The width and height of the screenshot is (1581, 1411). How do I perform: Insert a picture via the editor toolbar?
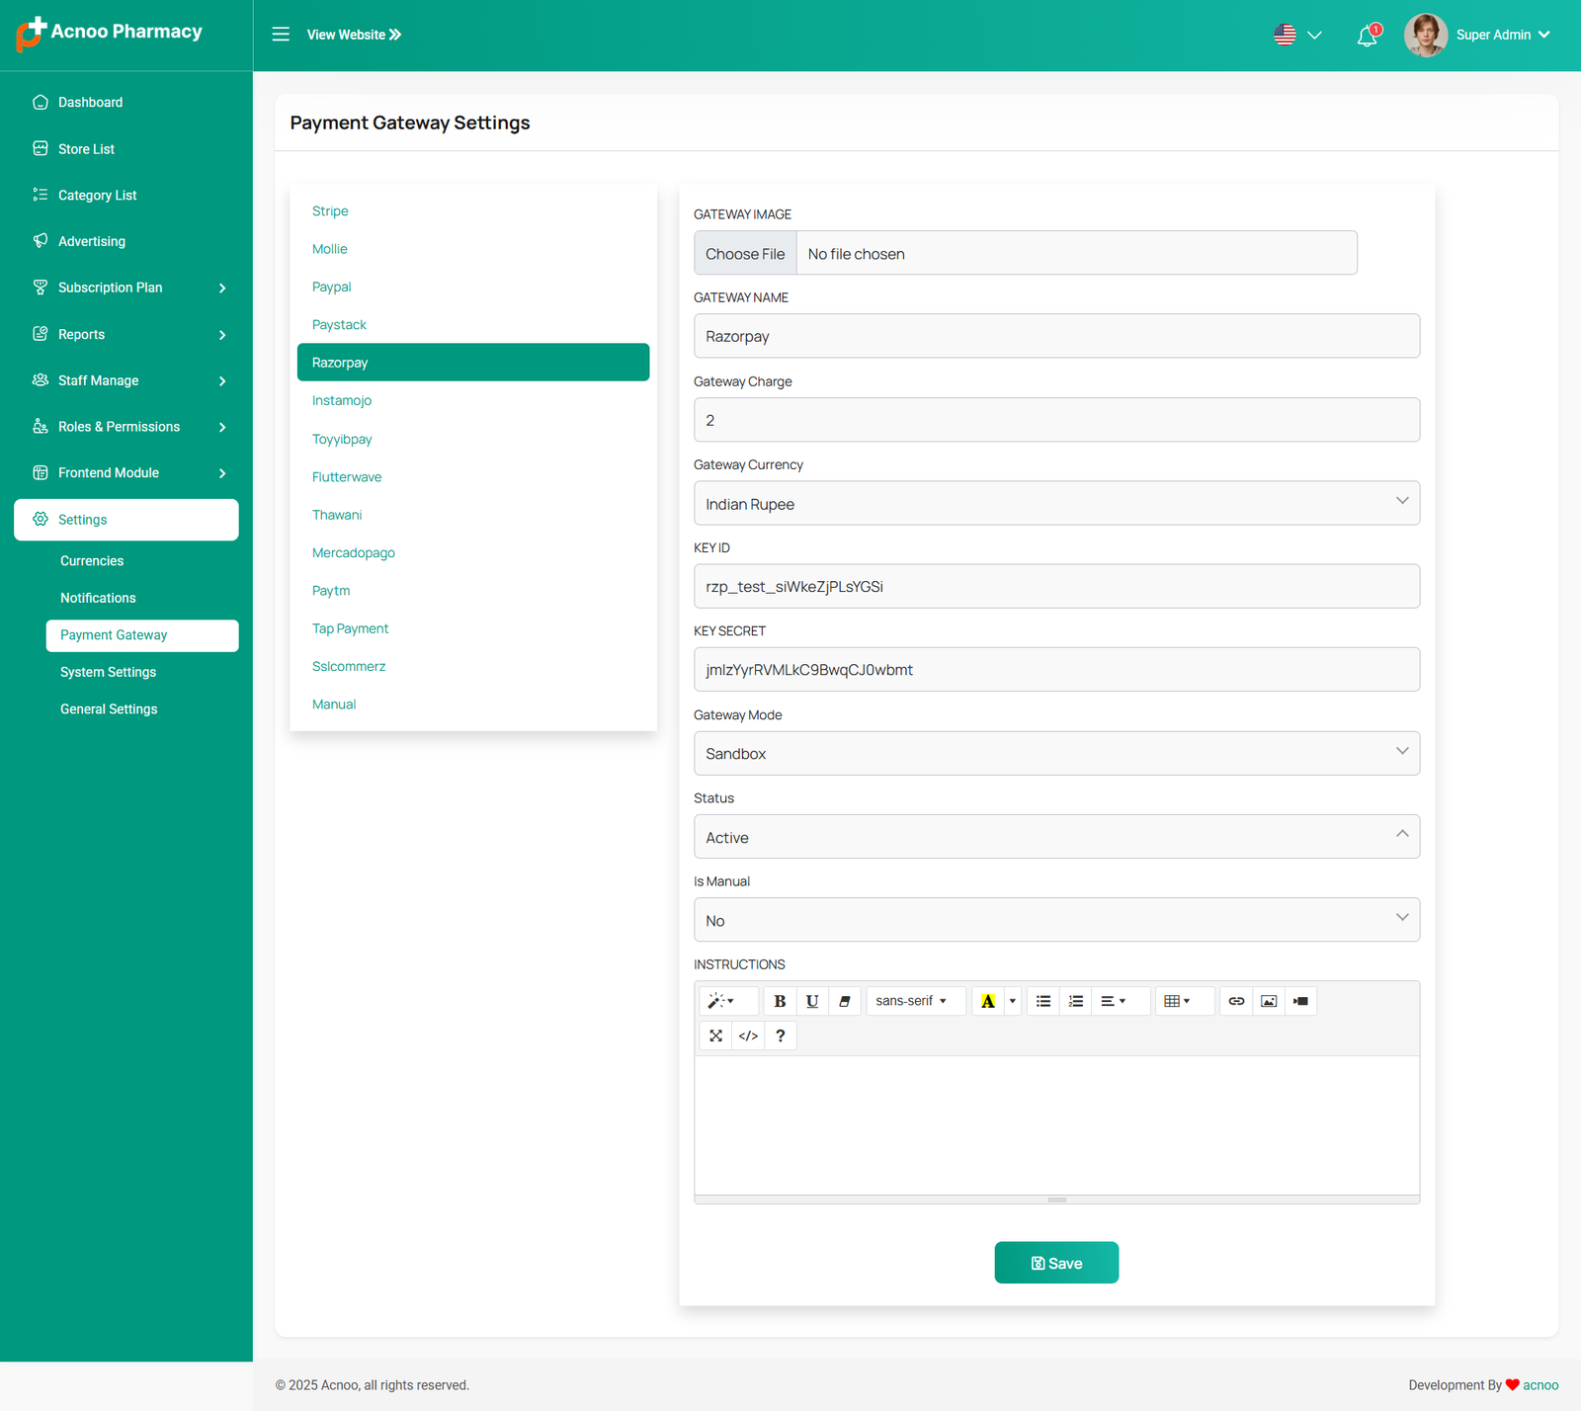click(1269, 1001)
